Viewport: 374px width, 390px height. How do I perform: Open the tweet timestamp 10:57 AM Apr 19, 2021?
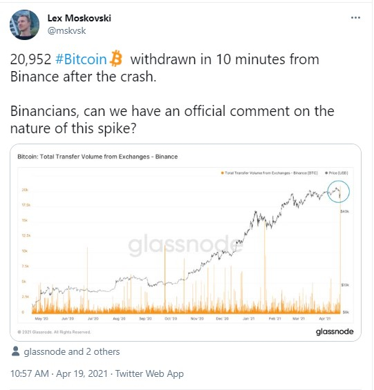[x=59, y=373]
